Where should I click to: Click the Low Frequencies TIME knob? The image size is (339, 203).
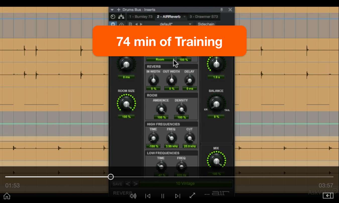[161, 167]
